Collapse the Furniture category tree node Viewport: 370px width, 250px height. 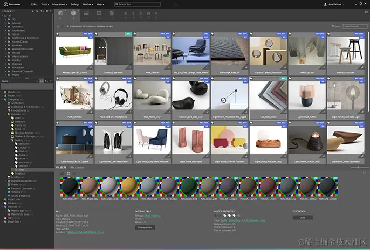coord(5,114)
